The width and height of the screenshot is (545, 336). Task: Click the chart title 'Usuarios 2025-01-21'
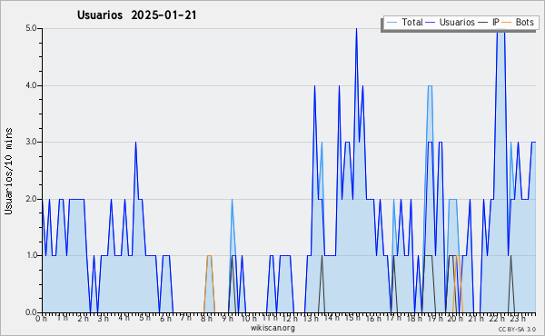pos(136,15)
